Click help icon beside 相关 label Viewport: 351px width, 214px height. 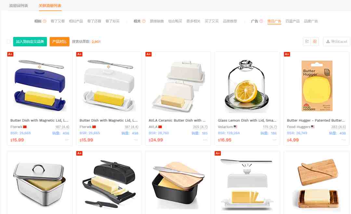pyautogui.click(x=144, y=21)
